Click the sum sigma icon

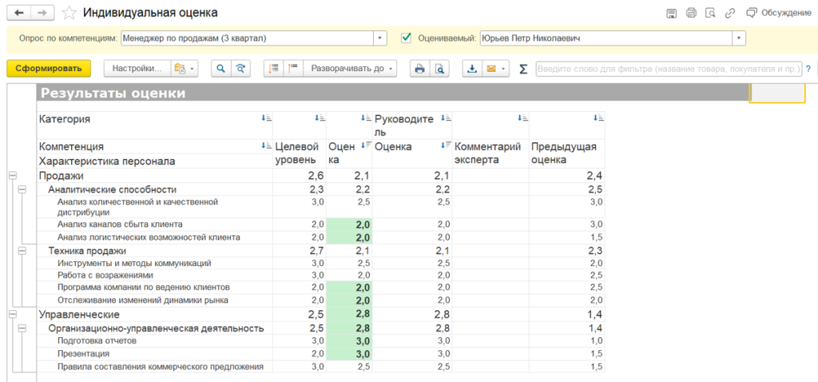pos(523,69)
